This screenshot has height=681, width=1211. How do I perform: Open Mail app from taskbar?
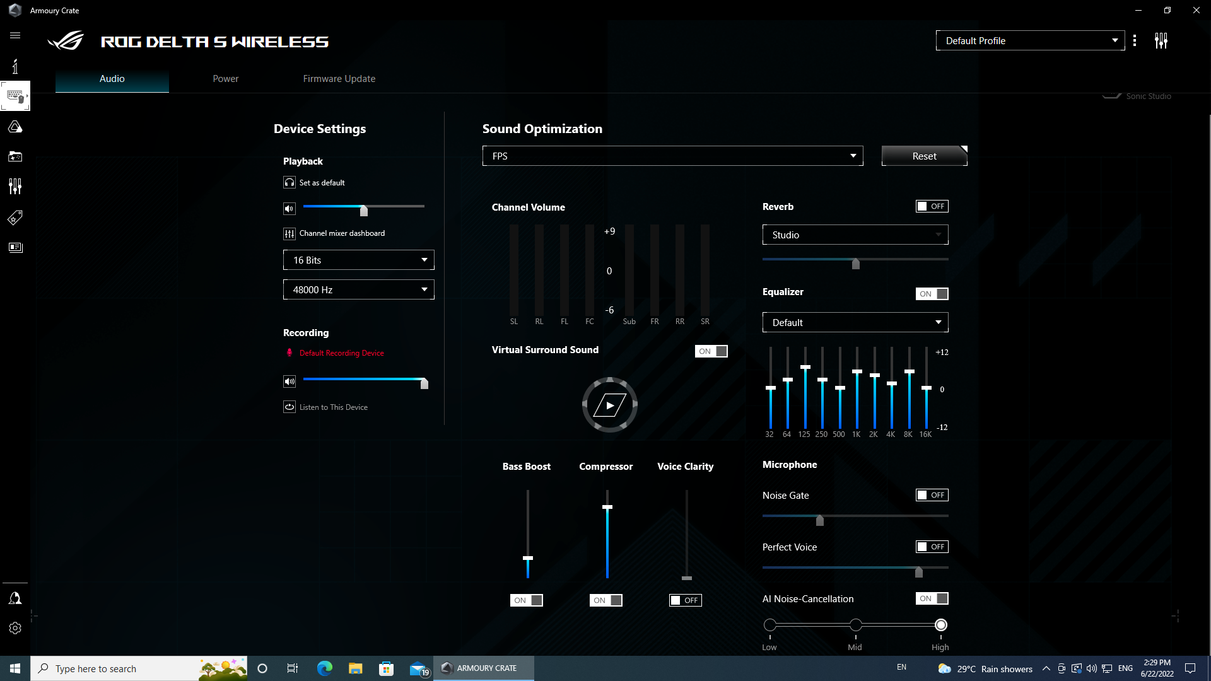(x=419, y=669)
